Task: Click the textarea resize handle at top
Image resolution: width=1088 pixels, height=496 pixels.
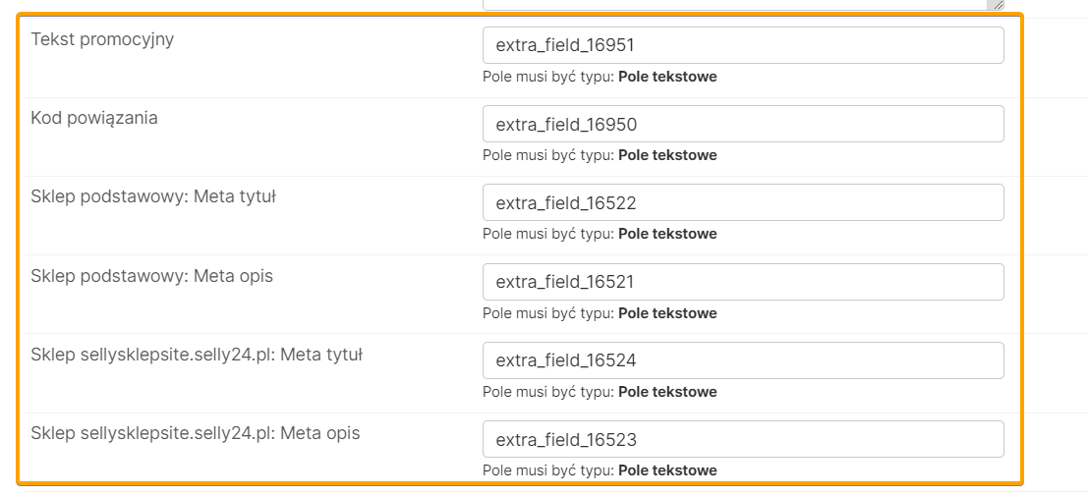Action: pyautogui.click(x=999, y=5)
